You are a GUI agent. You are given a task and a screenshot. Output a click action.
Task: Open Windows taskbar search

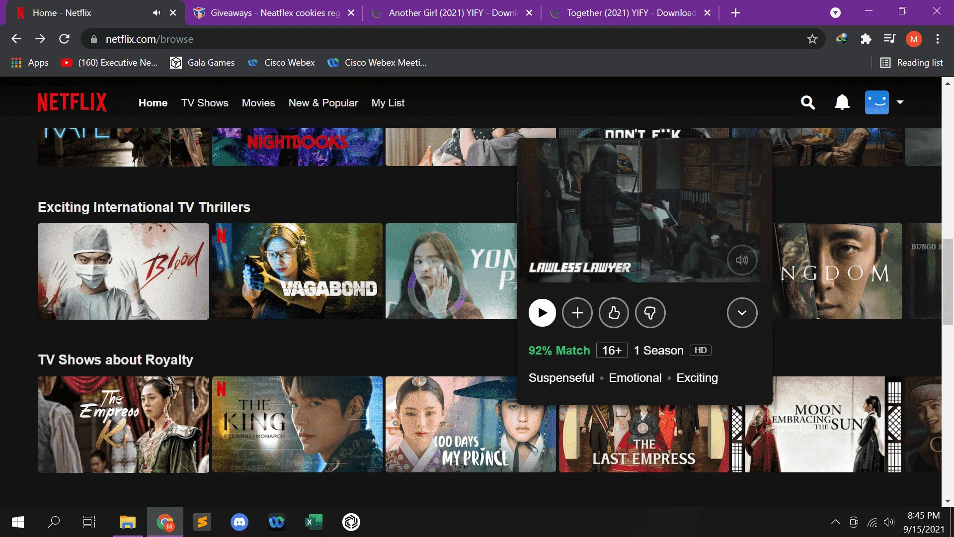tap(54, 522)
